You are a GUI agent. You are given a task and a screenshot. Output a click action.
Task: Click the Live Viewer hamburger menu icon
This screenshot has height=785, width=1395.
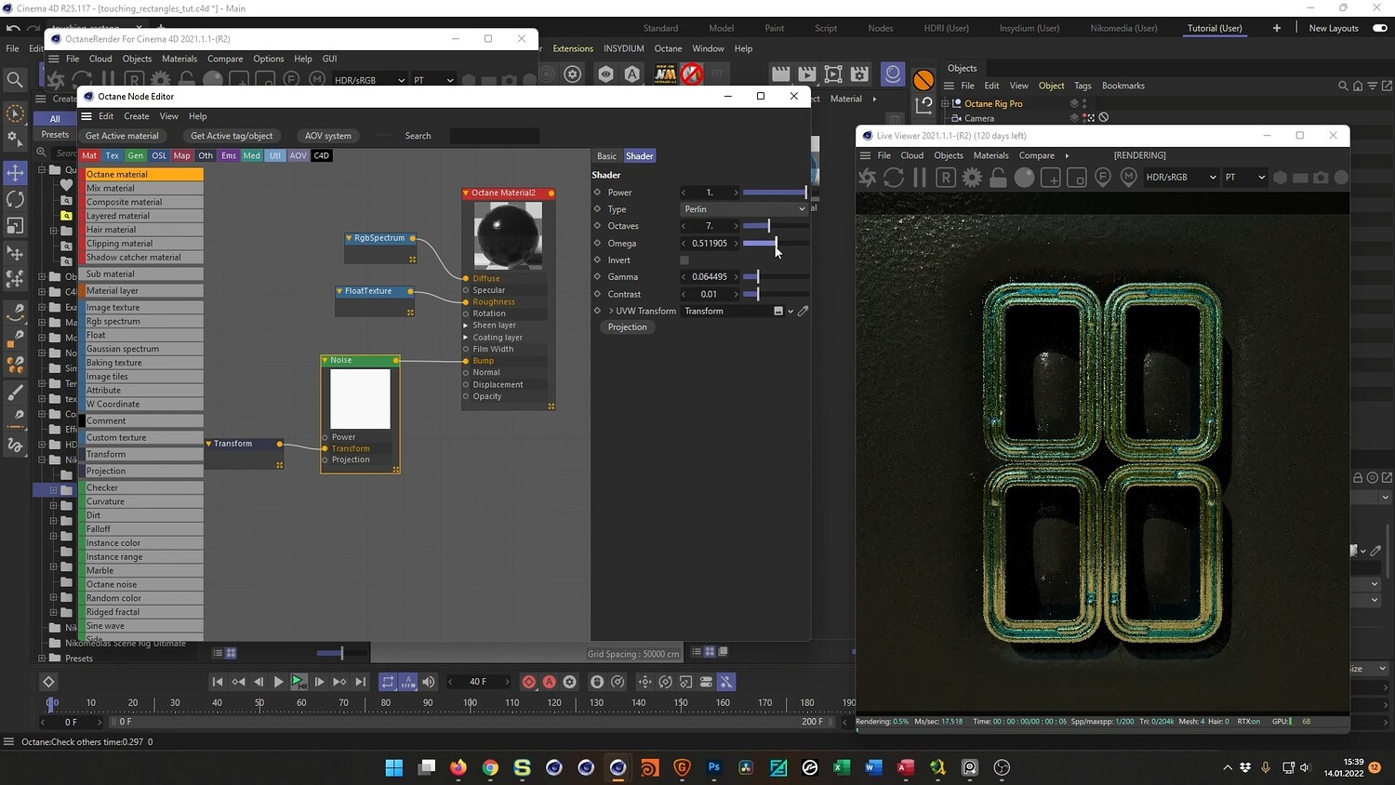click(x=865, y=155)
